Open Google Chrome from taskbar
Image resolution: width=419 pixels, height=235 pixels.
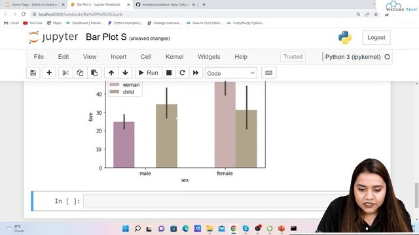coord(234,228)
